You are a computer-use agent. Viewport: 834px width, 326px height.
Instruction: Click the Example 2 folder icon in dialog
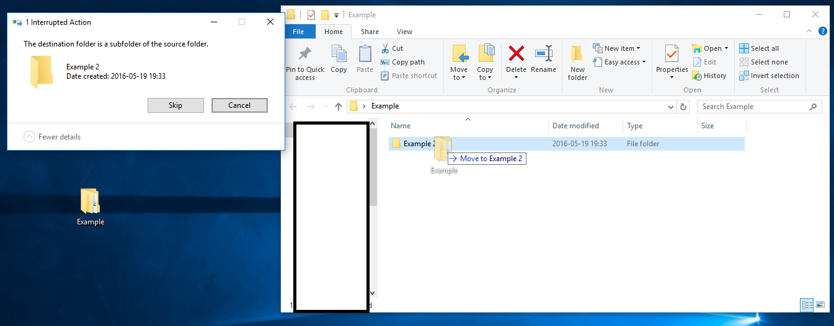[42, 71]
